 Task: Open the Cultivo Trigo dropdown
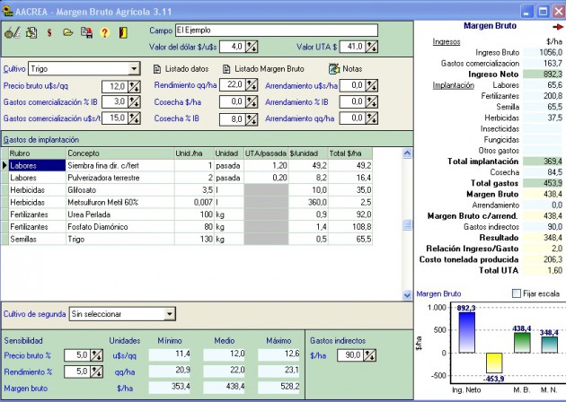tap(134, 68)
